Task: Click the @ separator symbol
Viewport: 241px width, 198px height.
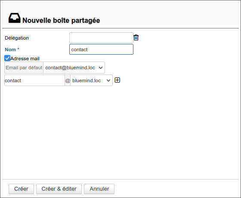Action: tap(68, 80)
